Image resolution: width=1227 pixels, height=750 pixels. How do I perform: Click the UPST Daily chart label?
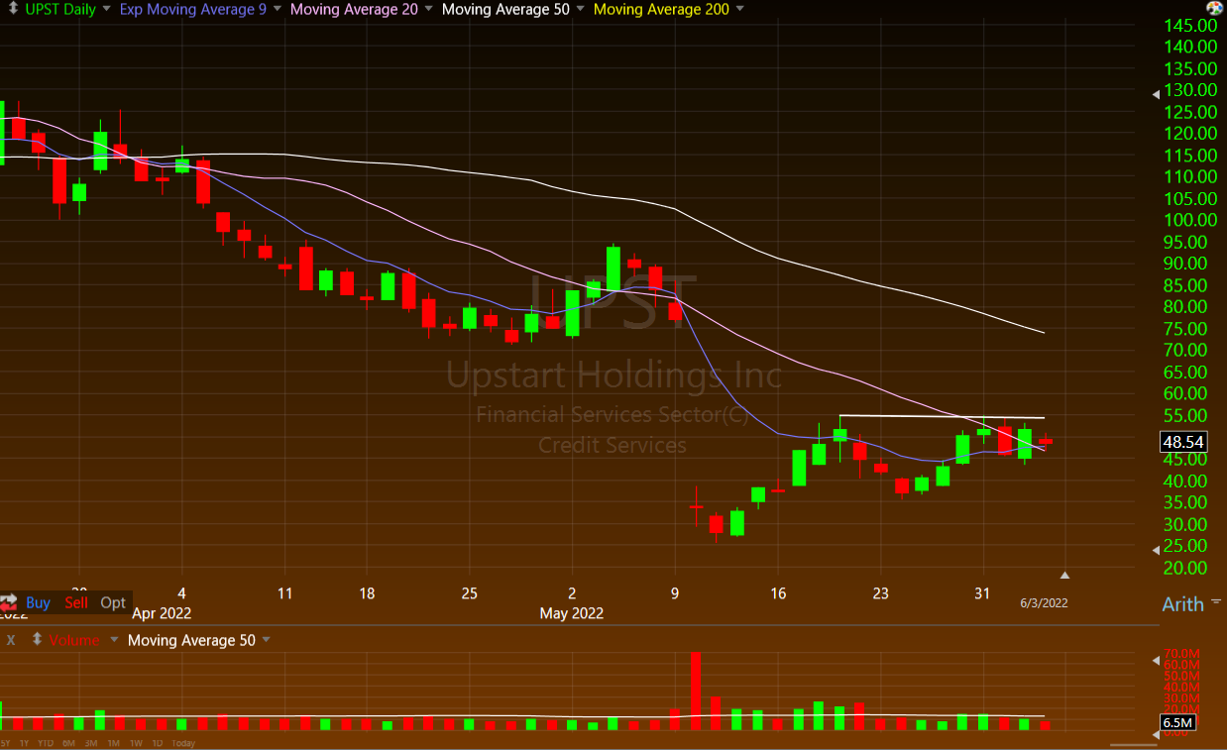[58, 9]
